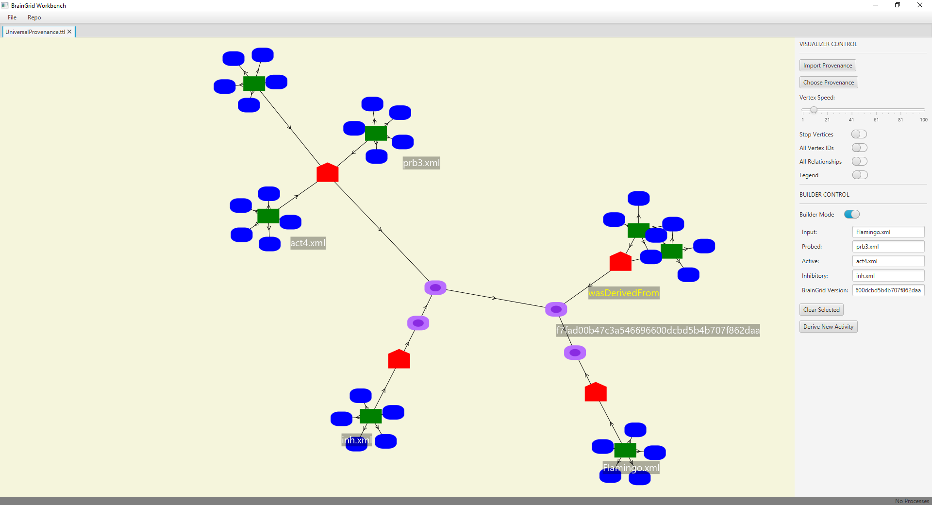Image resolution: width=932 pixels, height=505 pixels.
Task: Click the Inhibitory field containing inh.xml
Action: tap(888, 276)
